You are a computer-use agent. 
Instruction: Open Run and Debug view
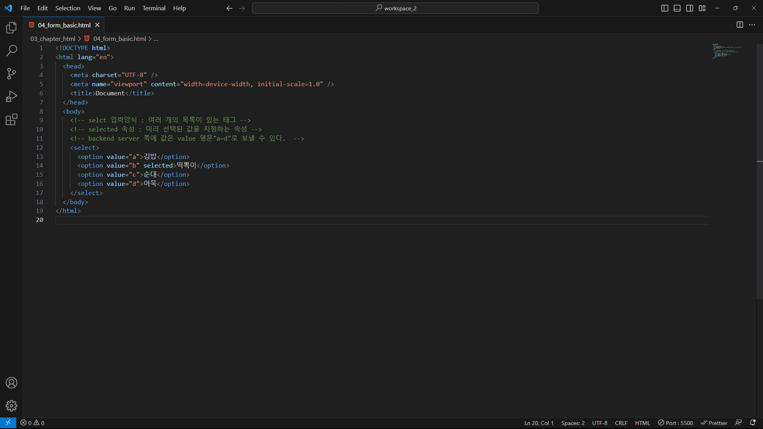pyautogui.click(x=12, y=97)
